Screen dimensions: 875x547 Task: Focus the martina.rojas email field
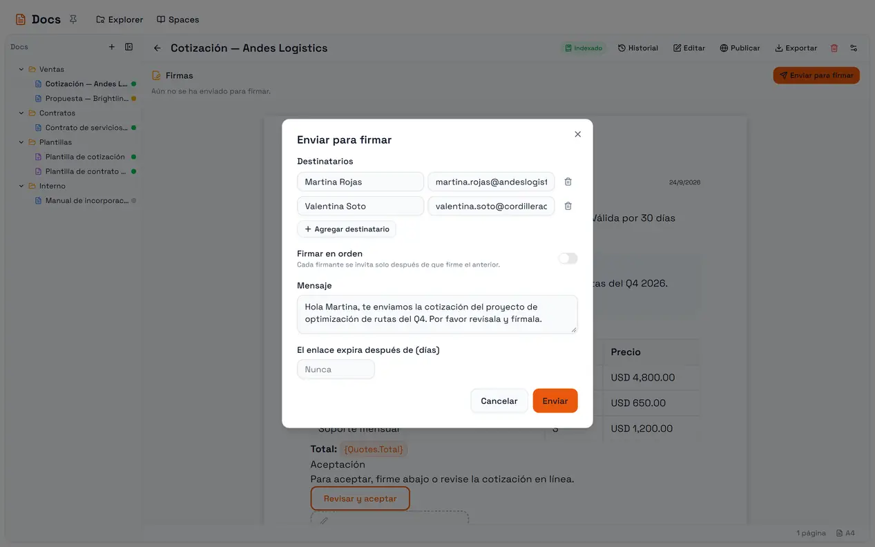[491, 182]
